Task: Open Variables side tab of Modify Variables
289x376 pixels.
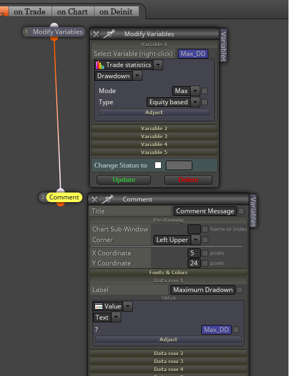Action: click(223, 46)
